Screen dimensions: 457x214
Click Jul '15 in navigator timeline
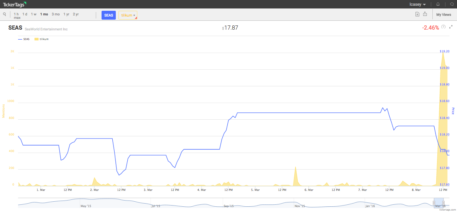[x=156, y=206]
